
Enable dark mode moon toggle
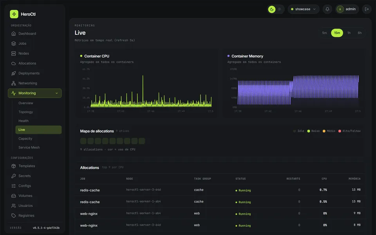tap(272, 9)
